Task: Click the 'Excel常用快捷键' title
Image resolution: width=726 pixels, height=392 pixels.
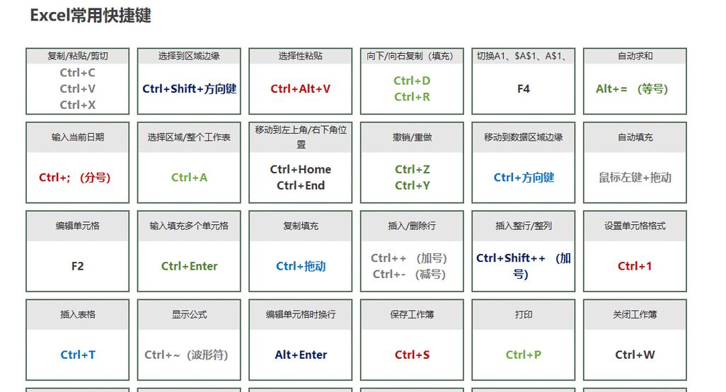Action: [91, 16]
